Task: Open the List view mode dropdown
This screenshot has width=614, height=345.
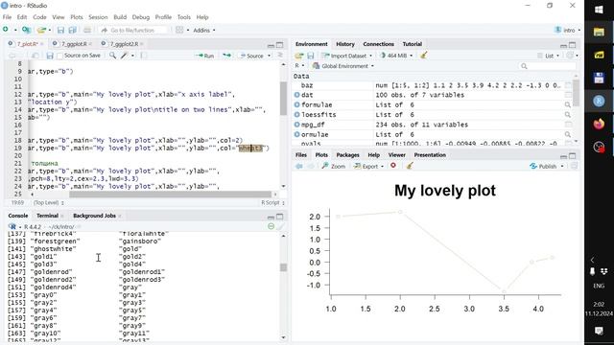Action: click(x=548, y=56)
